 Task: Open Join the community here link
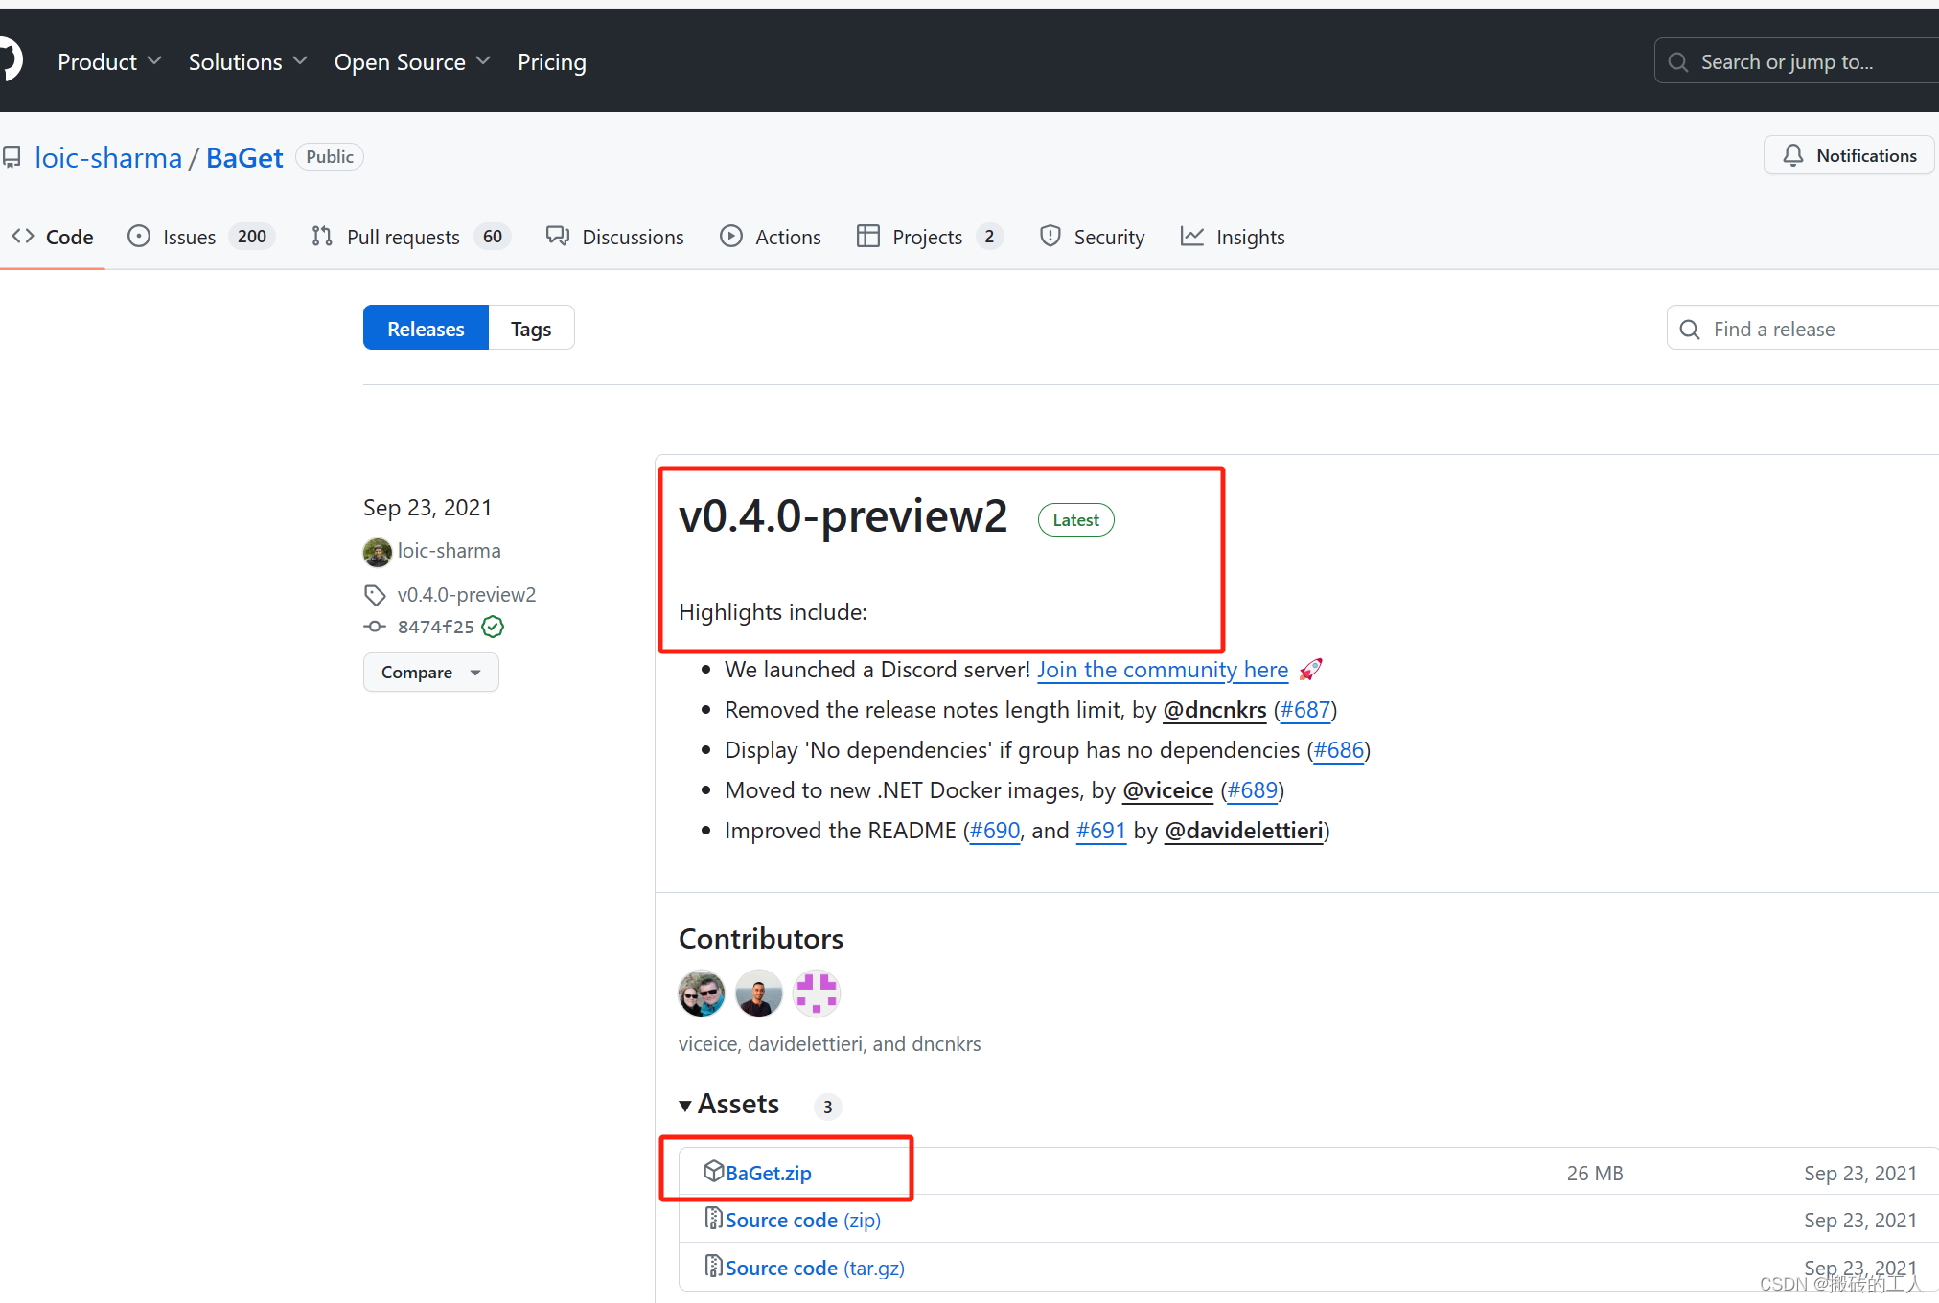coord(1163,670)
